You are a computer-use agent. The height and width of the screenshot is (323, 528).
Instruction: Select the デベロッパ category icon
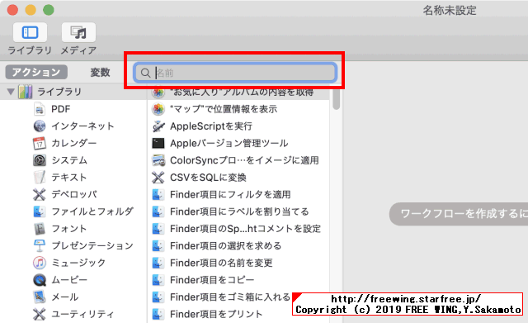[x=40, y=194]
